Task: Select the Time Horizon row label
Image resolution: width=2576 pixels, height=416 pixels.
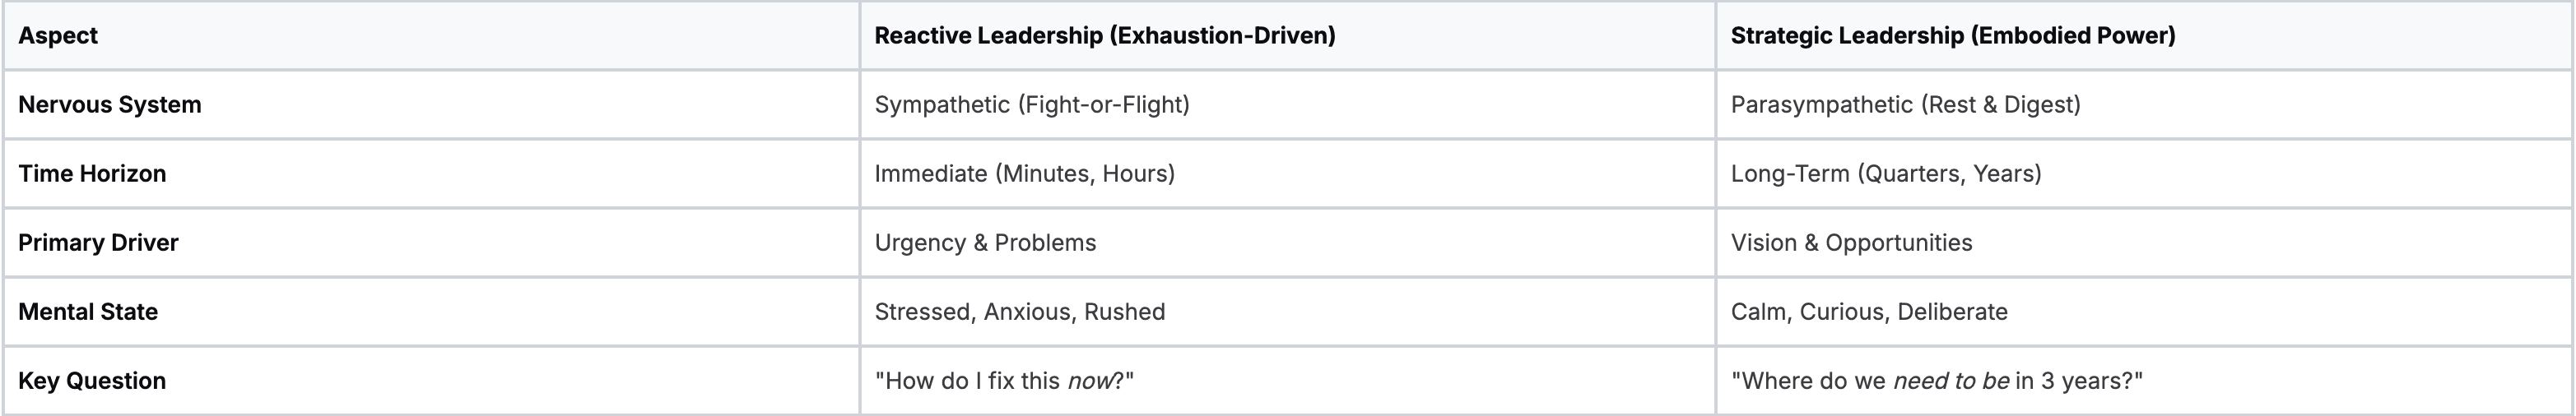Action: [92, 174]
